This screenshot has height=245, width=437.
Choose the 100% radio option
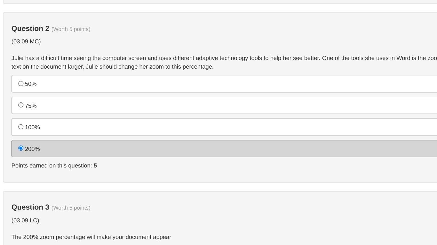[21, 127]
